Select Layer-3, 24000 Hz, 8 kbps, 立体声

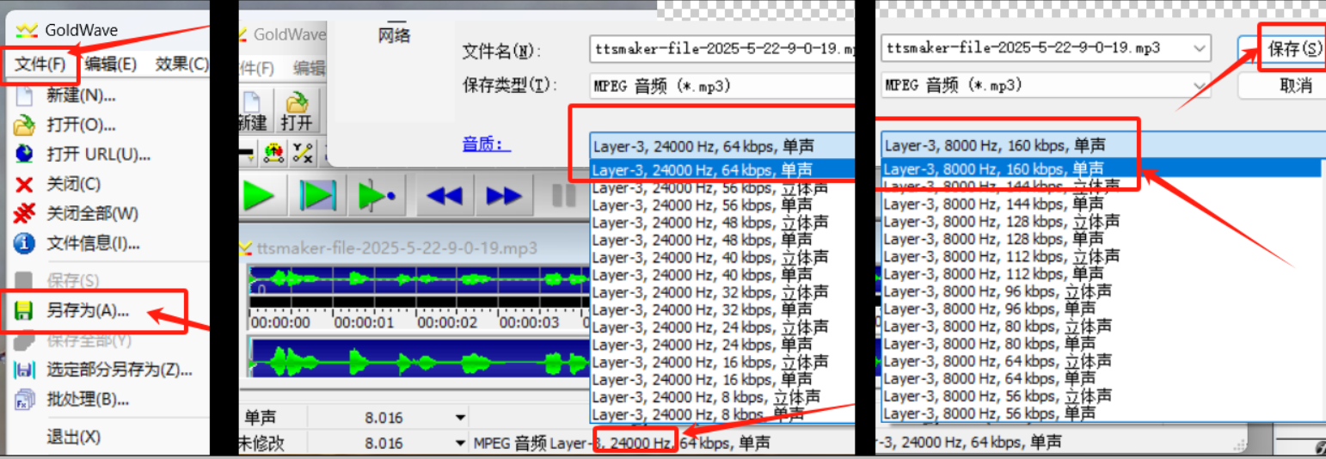click(x=706, y=397)
